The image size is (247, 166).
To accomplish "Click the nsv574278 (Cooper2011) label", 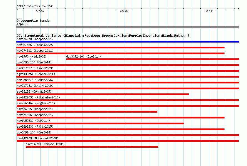I will 35,39.
